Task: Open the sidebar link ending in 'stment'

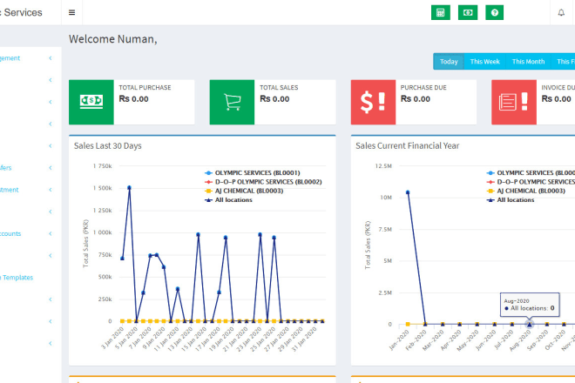Action: click(10, 190)
